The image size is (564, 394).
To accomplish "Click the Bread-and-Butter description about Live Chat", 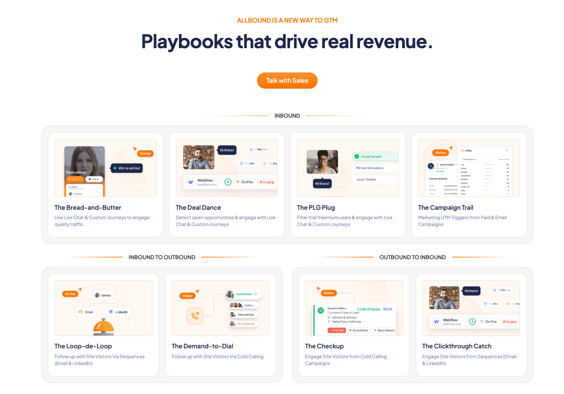I will [102, 221].
